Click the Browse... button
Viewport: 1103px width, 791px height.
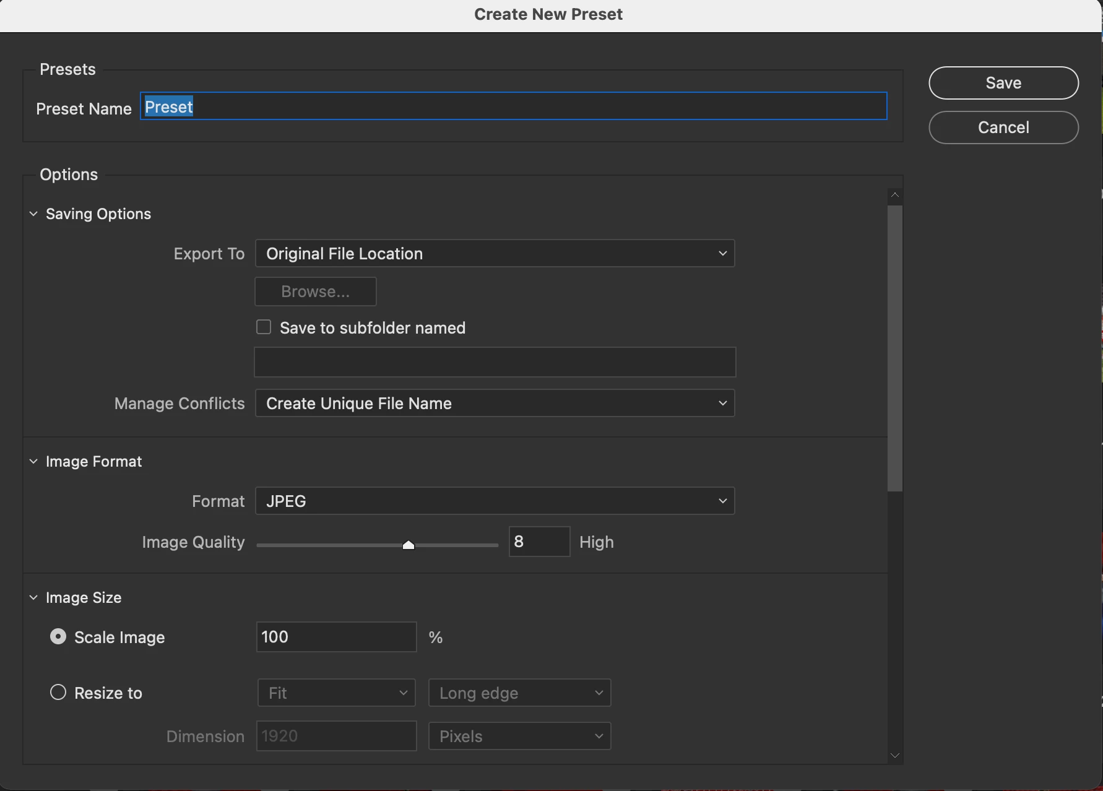(x=316, y=292)
